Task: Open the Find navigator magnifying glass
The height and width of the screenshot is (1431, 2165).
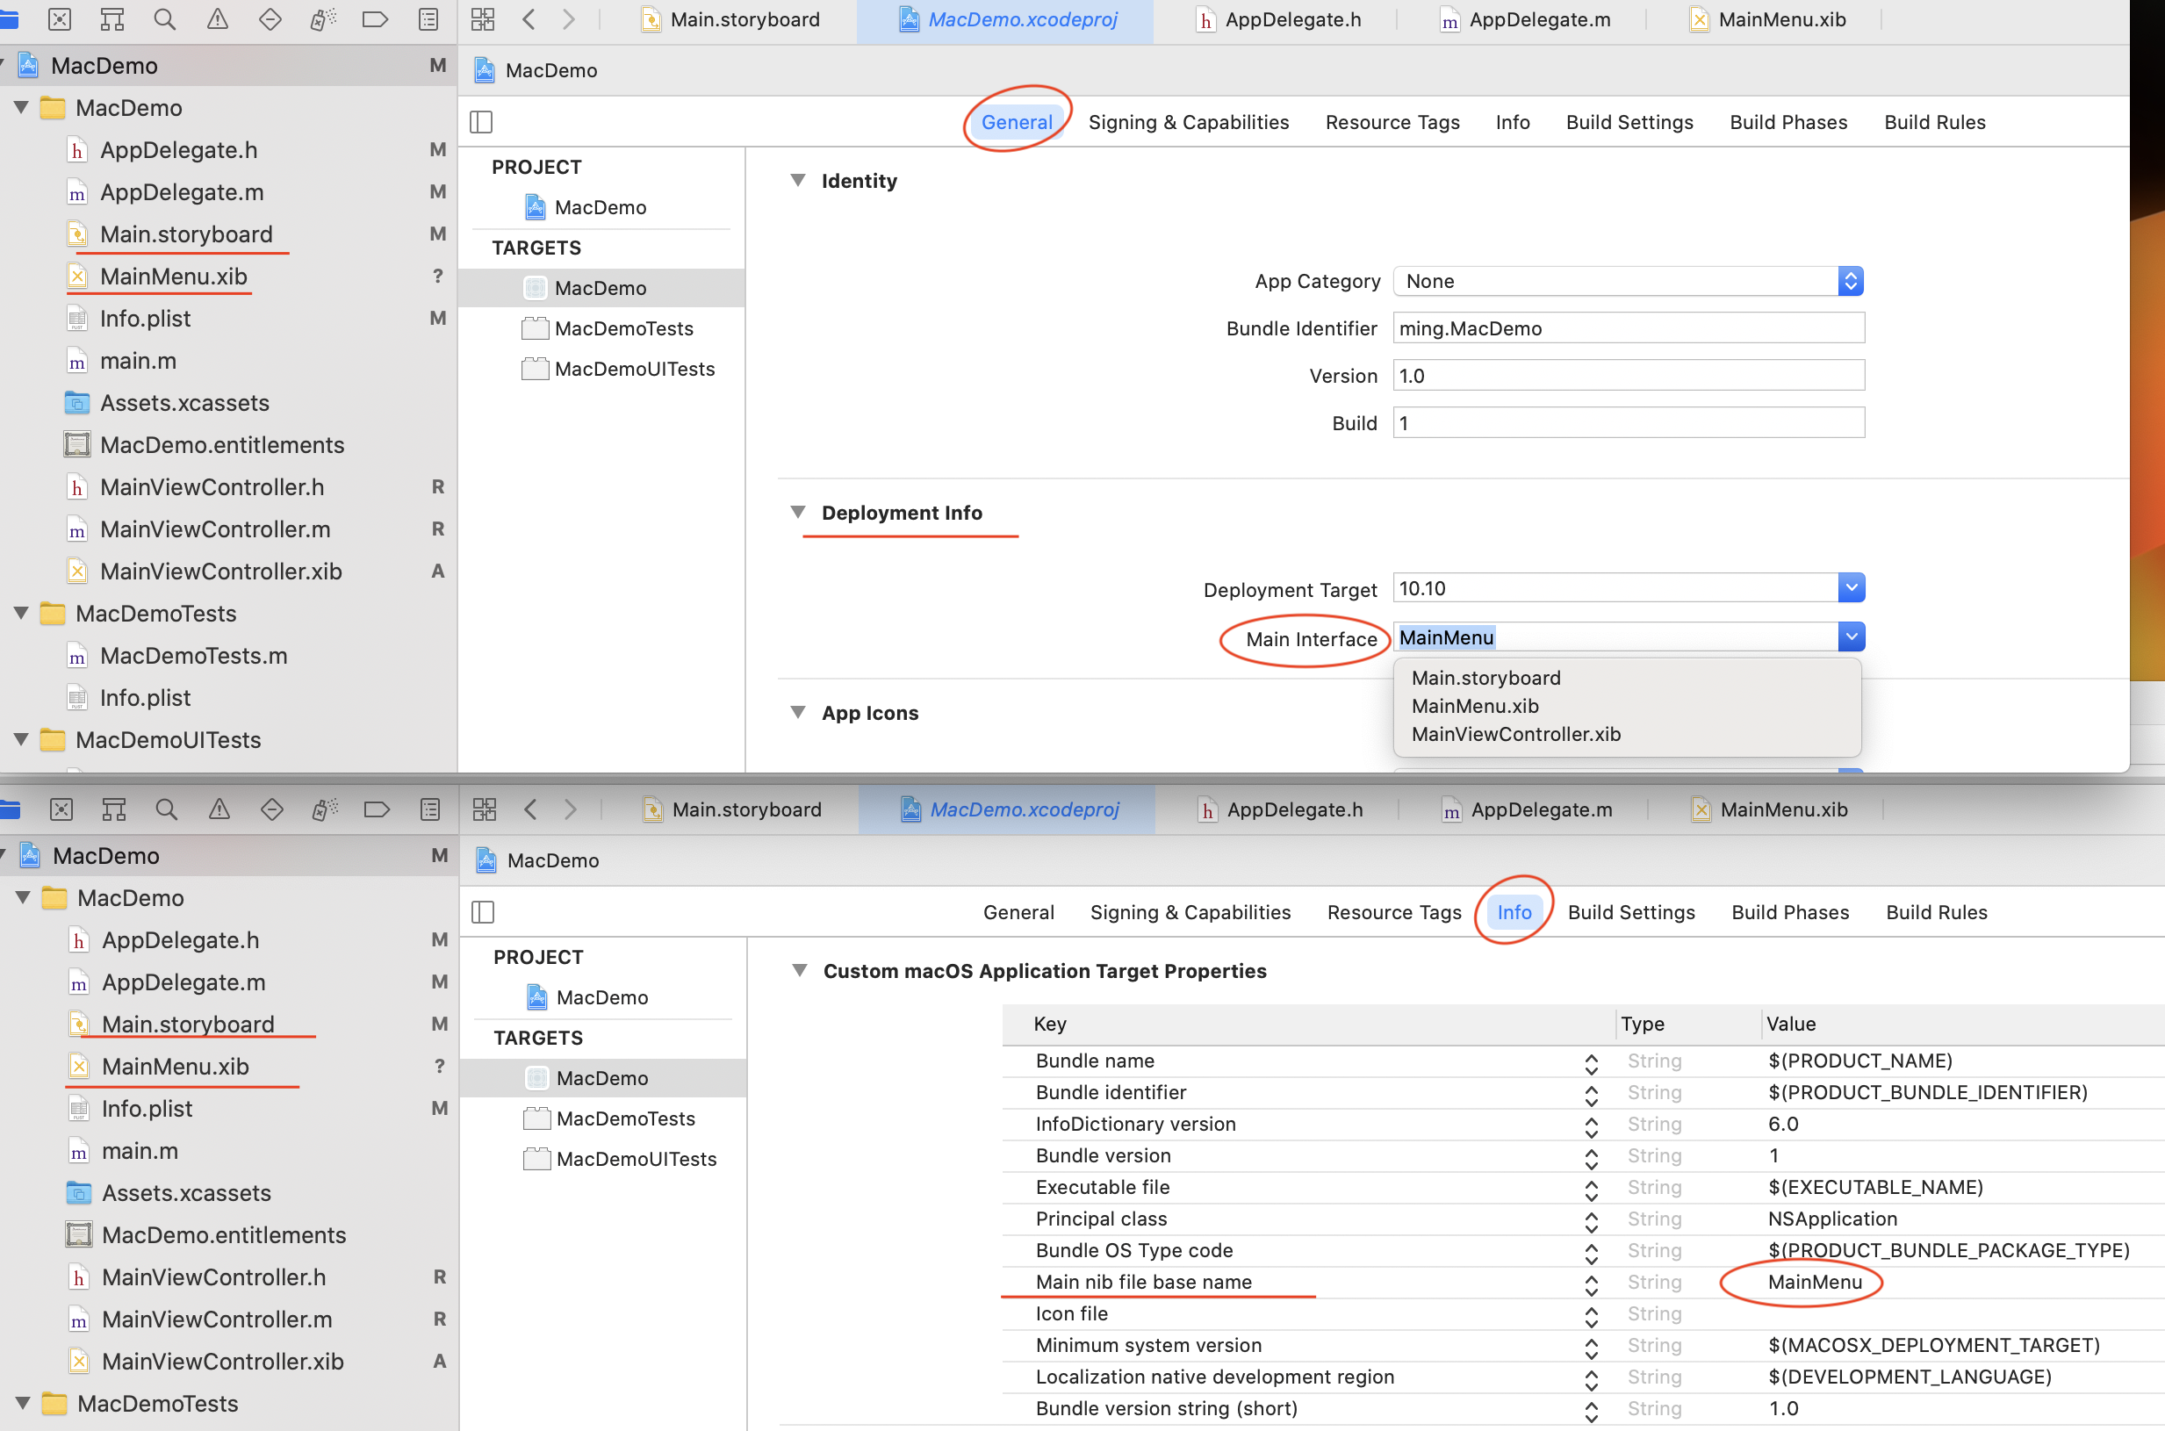Action: [x=165, y=18]
